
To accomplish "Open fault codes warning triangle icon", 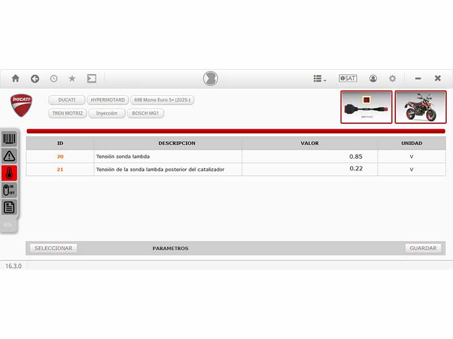I will pyautogui.click(x=9, y=156).
